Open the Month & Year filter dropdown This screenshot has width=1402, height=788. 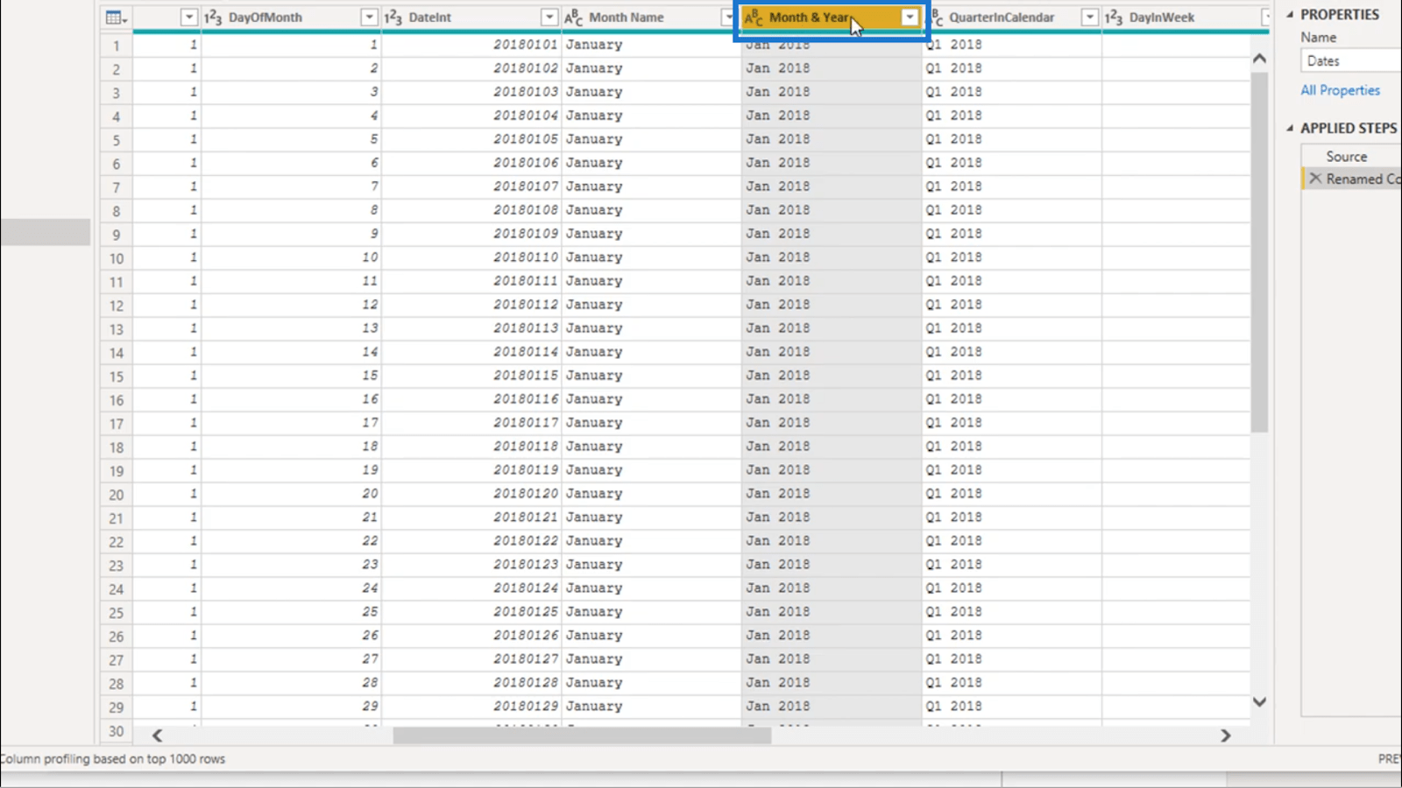pyautogui.click(x=910, y=18)
